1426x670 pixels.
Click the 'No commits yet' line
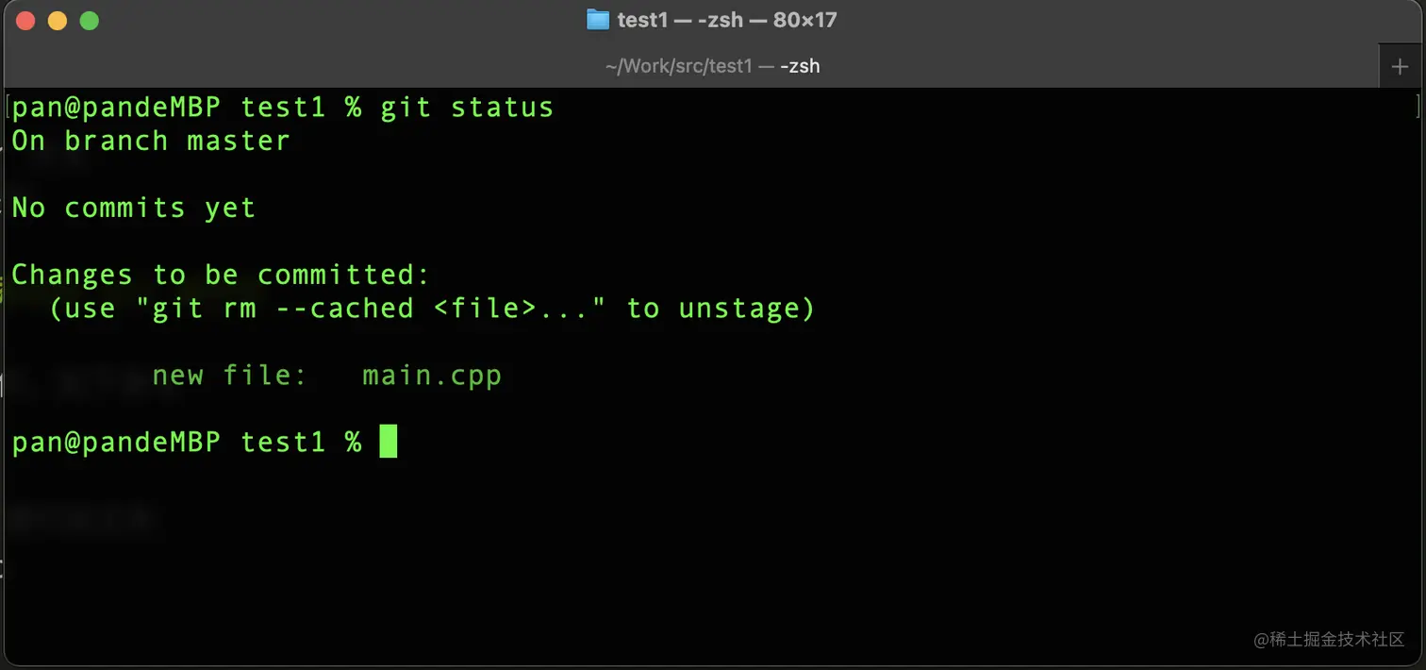tap(133, 208)
